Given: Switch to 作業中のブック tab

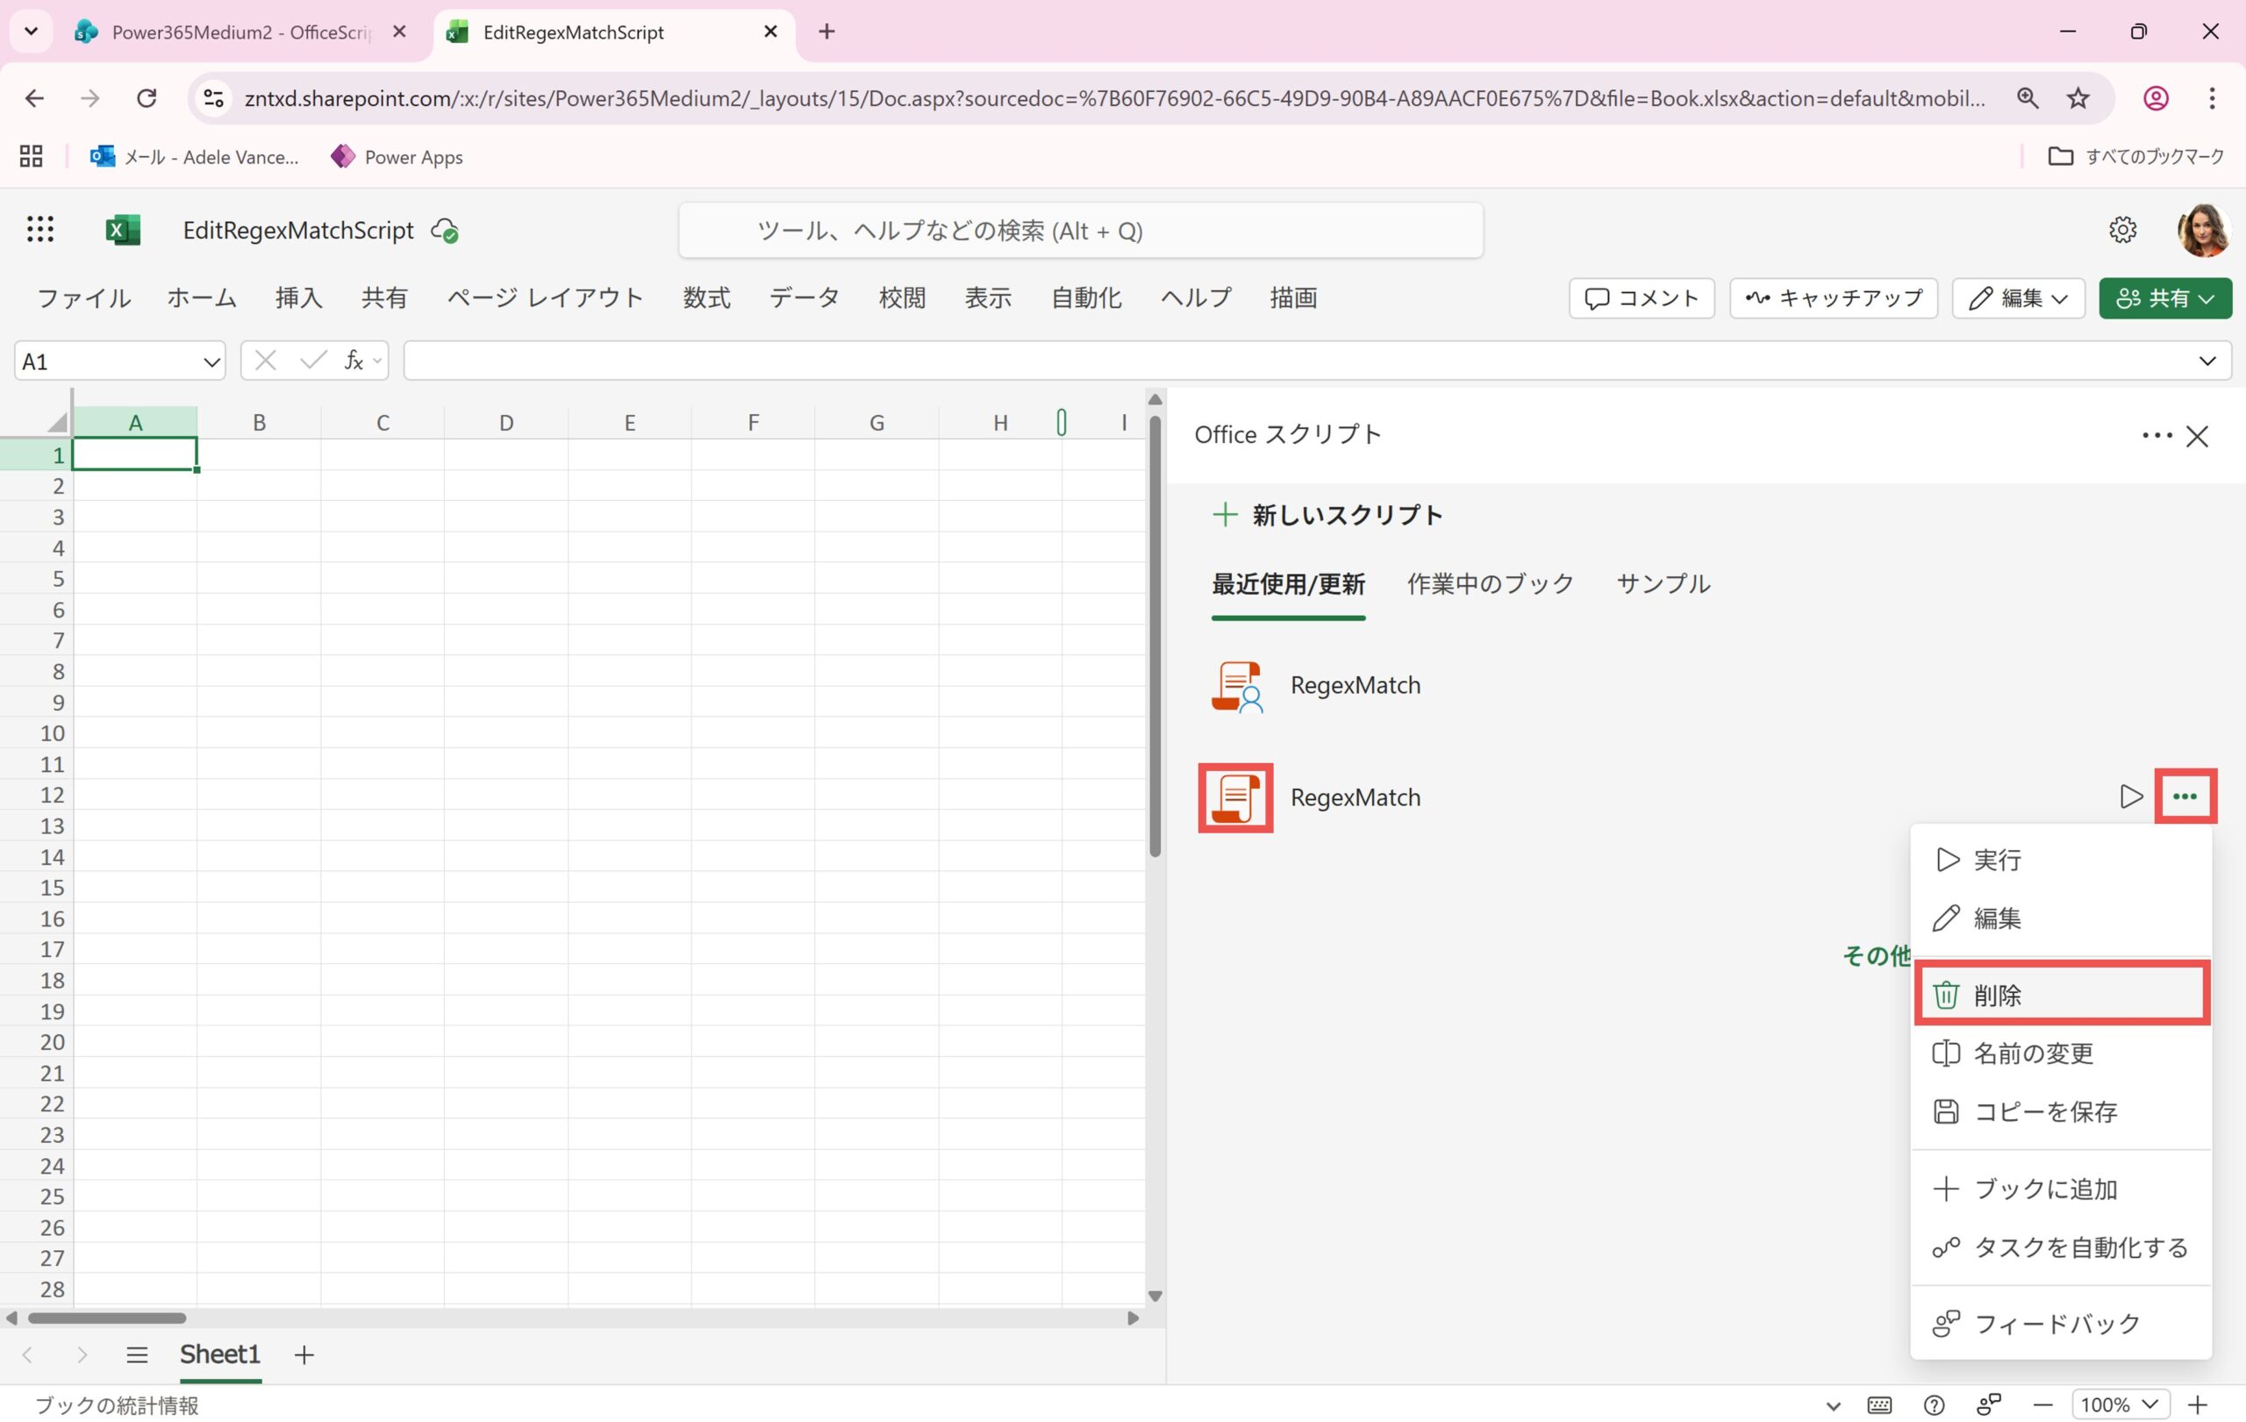Looking at the screenshot, I should (x=1490, y=584).
